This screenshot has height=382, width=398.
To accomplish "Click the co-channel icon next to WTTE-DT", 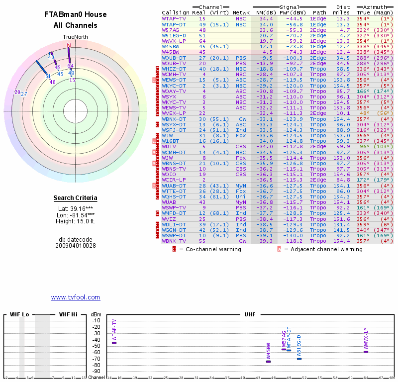I will 157,191.
